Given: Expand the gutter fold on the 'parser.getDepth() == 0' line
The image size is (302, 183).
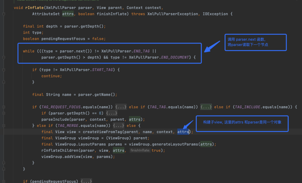Looking at the screenshot, I should (x=4, y=113).
